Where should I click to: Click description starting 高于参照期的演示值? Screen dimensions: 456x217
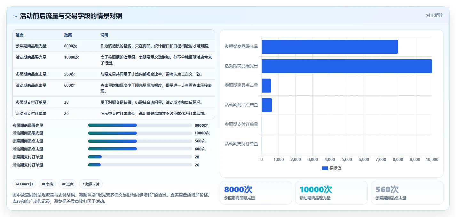pos(156,60)
